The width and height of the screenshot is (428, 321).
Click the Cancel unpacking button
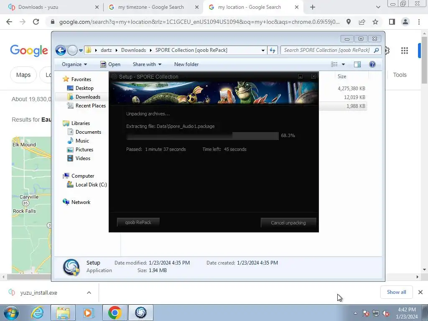point(288,223)
